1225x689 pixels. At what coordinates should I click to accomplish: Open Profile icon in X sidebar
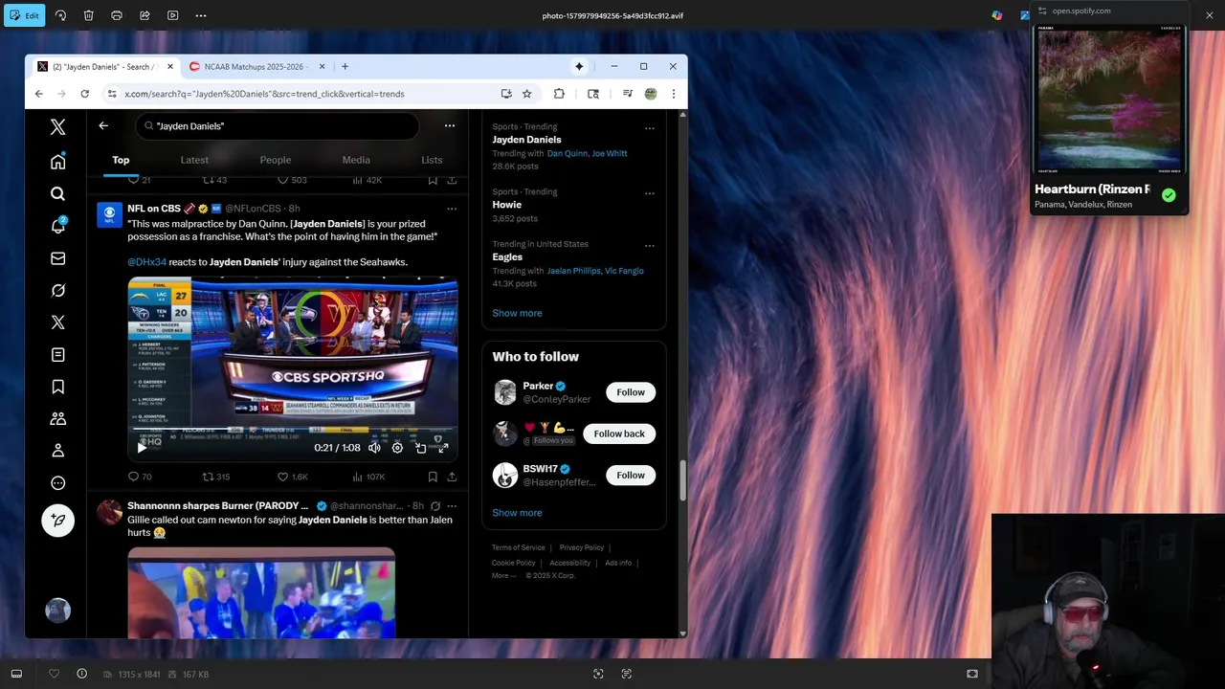coord(57,451)
